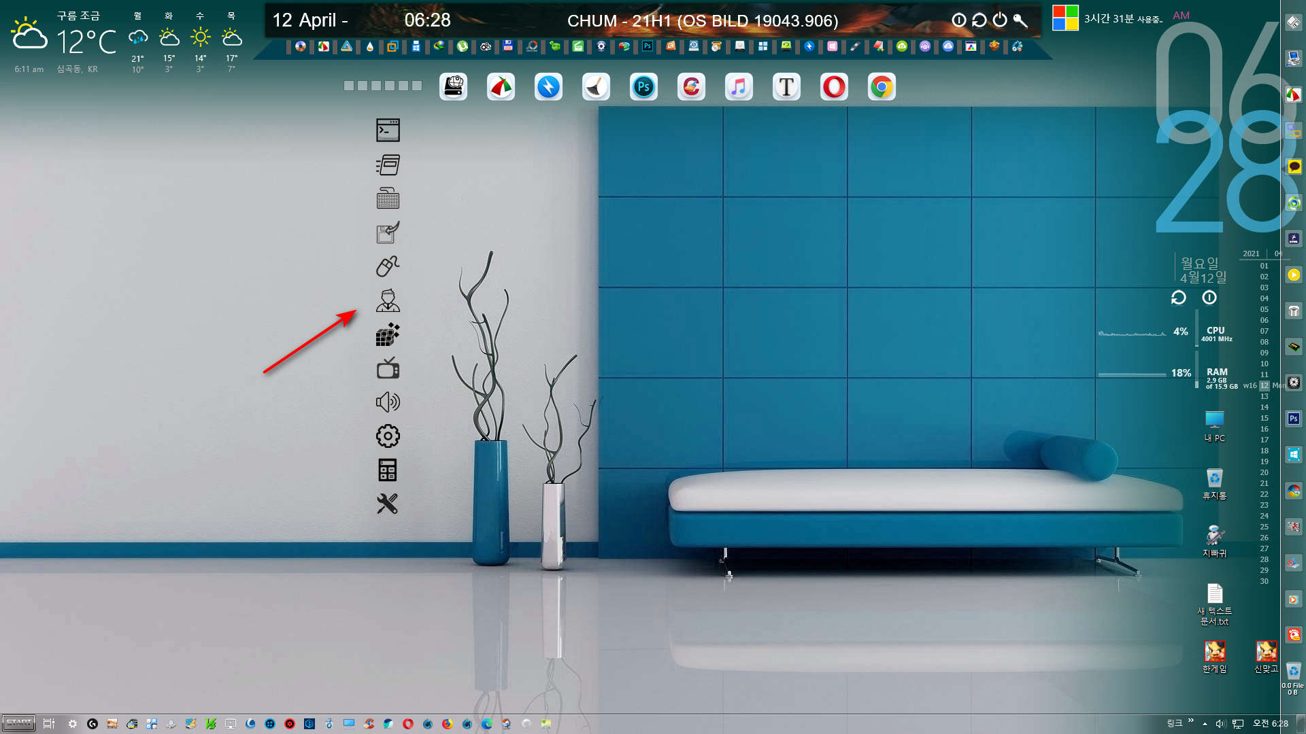Image resolution: width=1306 pixels, height=734 pixels.
Task: Click the START button on the taskbar
Action: pos(19,723)
